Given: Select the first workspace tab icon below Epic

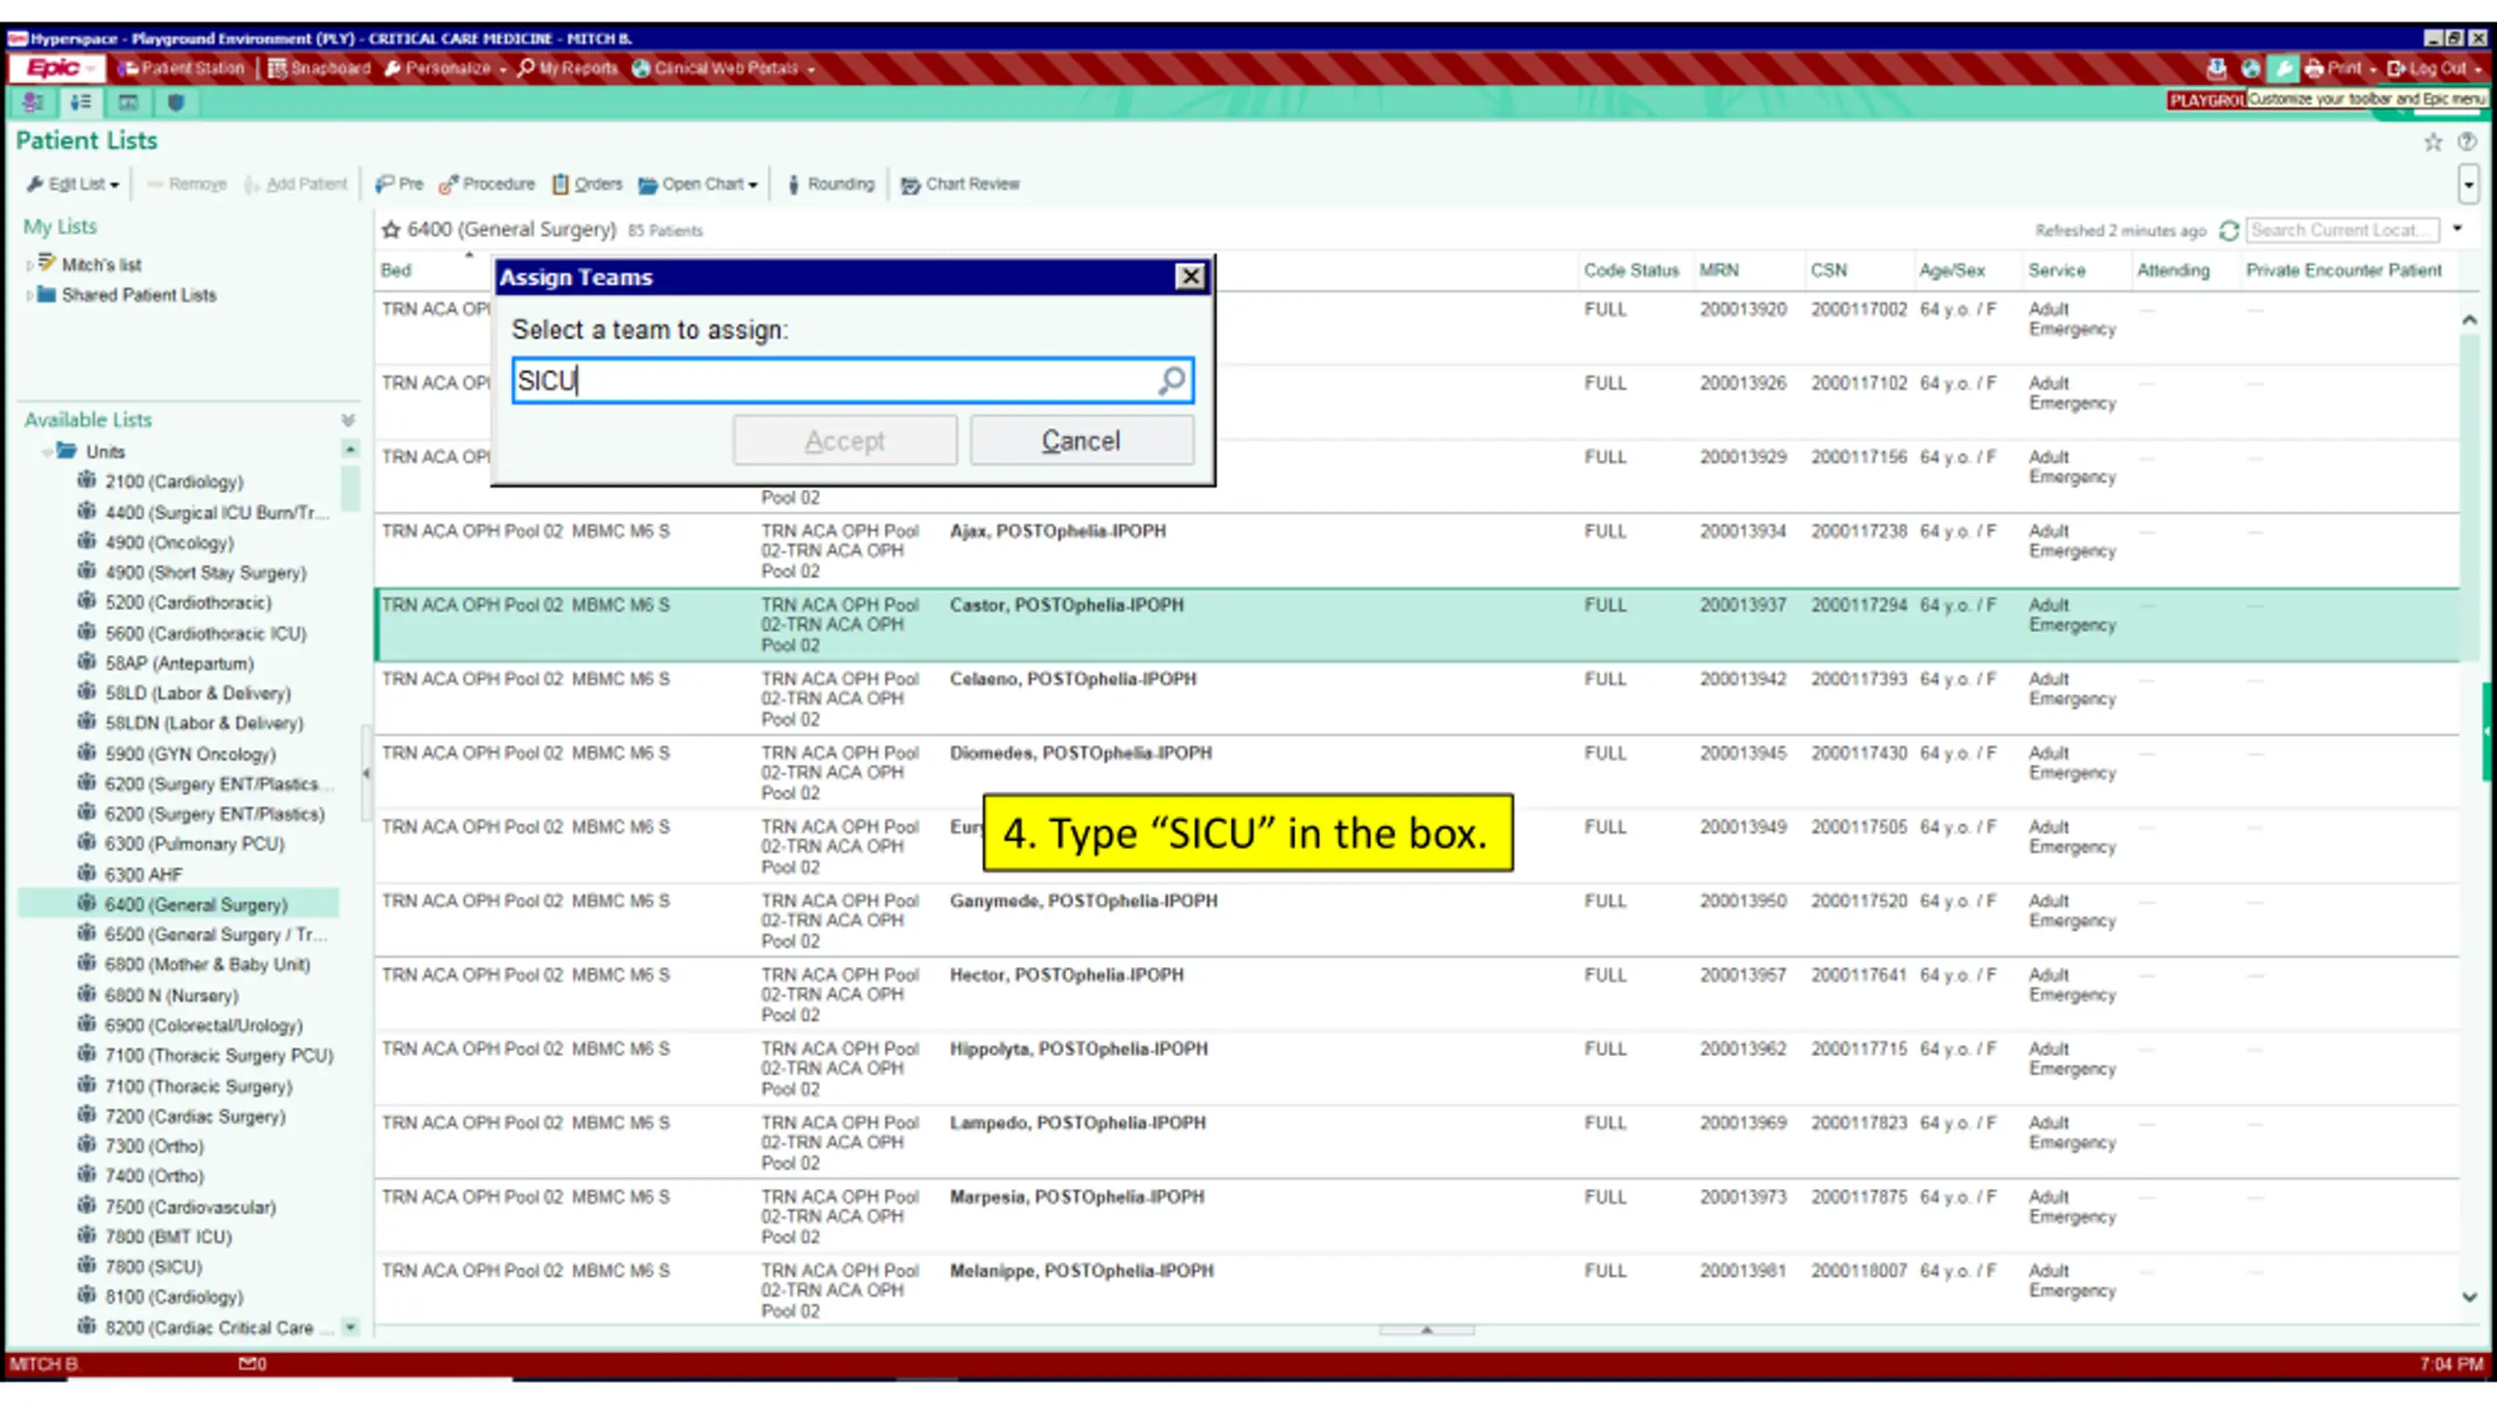Looking at the screenshot, I should (33, 102).
